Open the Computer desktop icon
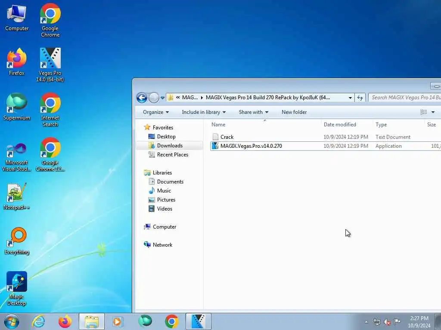The image size is (441, 330). [x=17, y=18]
